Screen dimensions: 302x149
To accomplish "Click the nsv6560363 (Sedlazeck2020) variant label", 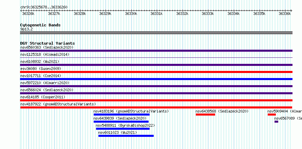I will click(47, 47).
